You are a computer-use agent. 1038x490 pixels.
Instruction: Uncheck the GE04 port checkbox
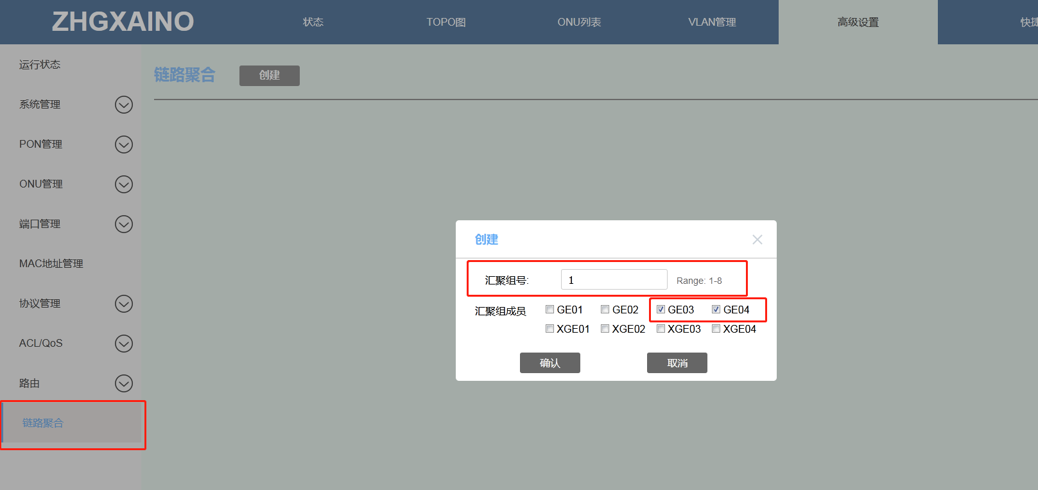pyautogui.click(x=716, y=310)
